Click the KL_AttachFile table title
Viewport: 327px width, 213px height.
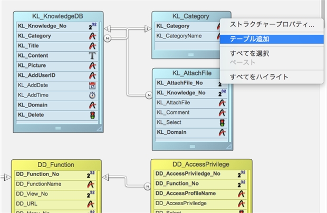192,73
